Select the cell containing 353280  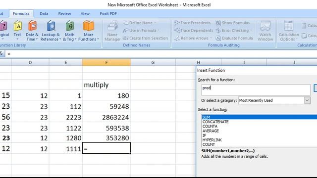[x=106, y=138]
